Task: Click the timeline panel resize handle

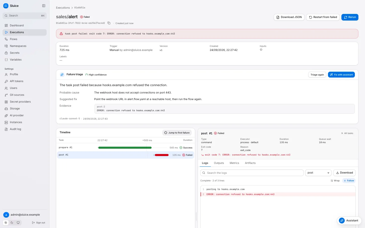Action: (x=196, y=217)
